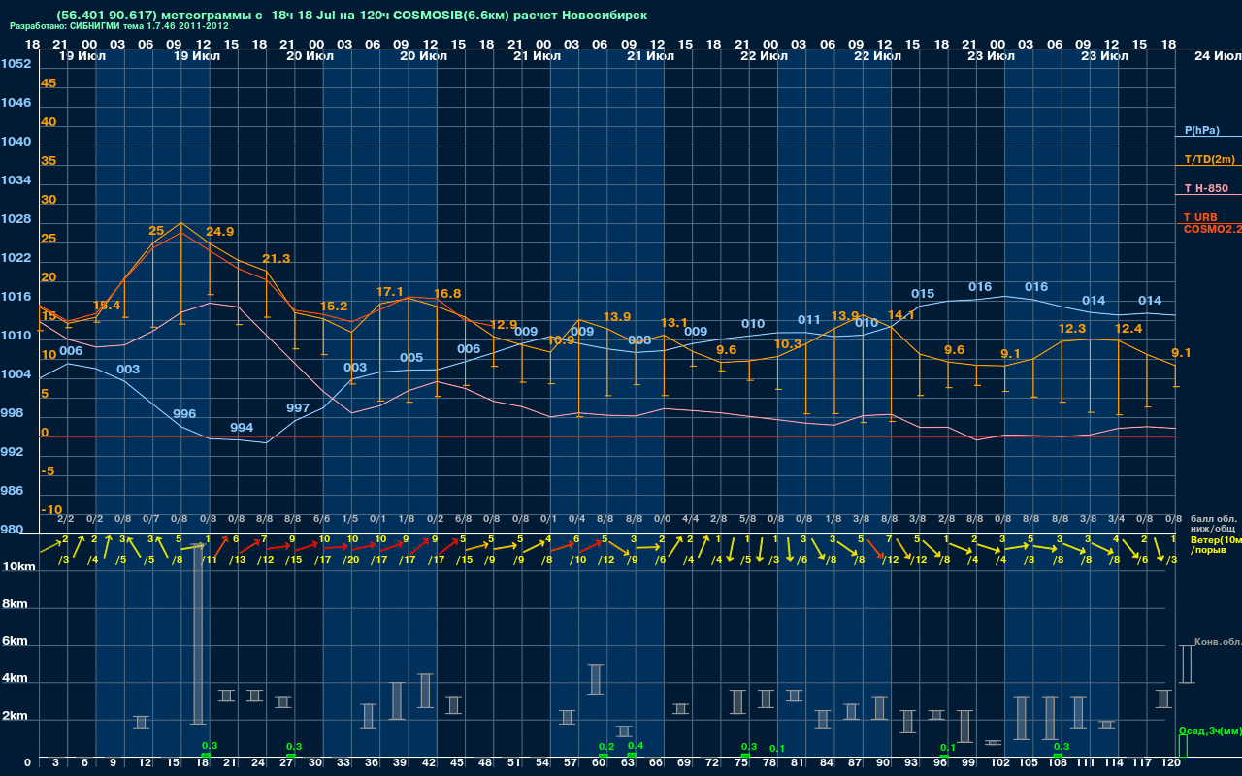1242x776 pixels.
Task: Click the 994 pressure value label
Action: (x=242, y=428)
